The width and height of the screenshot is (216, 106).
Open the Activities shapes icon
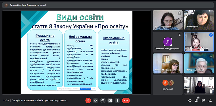coord(210,101)
